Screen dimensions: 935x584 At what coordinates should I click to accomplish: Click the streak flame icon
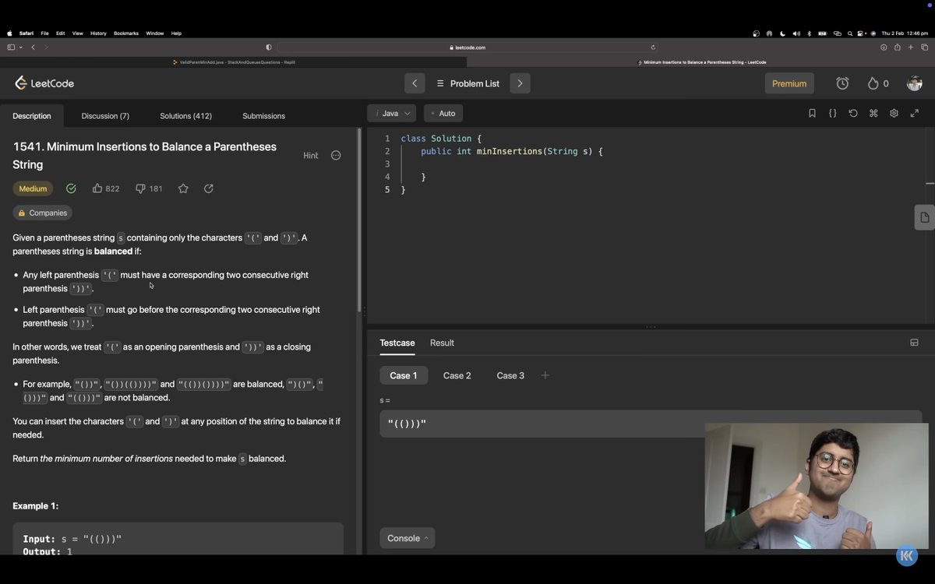[873, 83]
